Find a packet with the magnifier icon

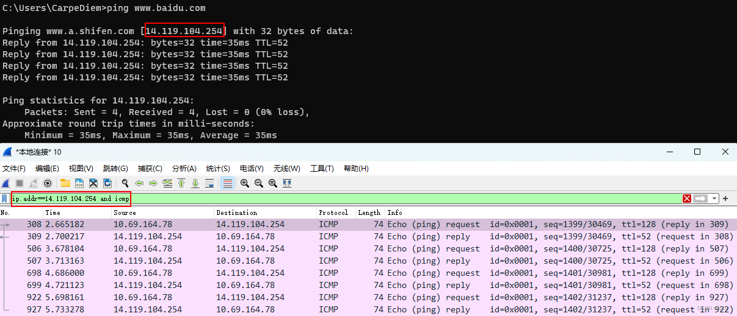click(125, 183)
